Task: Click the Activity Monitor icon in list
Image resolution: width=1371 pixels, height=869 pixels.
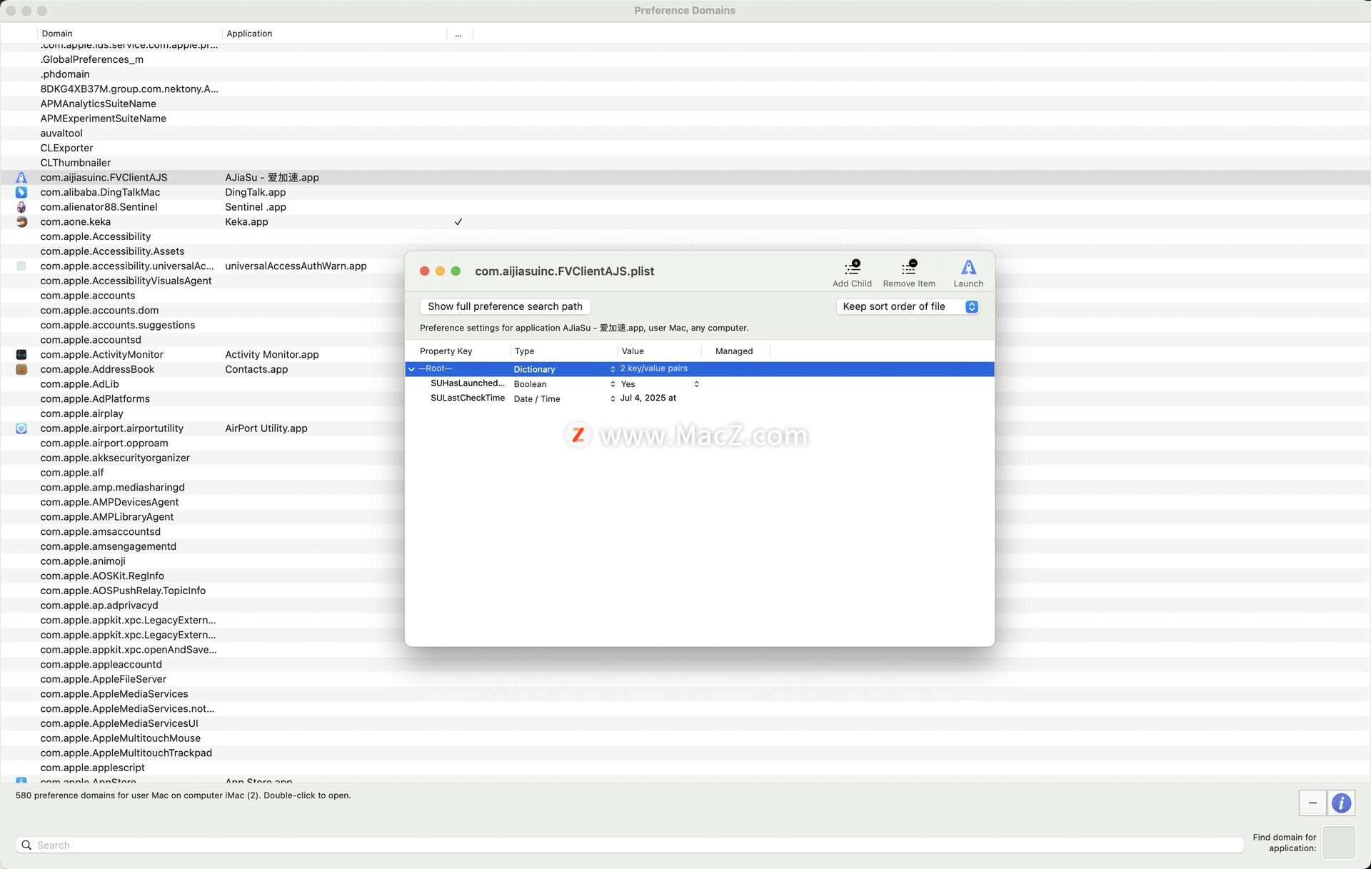Action: [21, 355]
